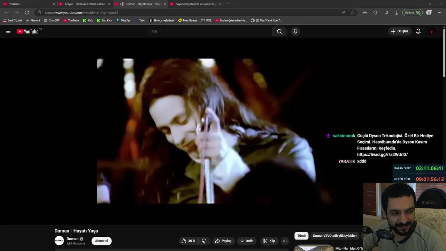Open Tabu bookmark
The image size is (446, 251).
coord(140,21)
